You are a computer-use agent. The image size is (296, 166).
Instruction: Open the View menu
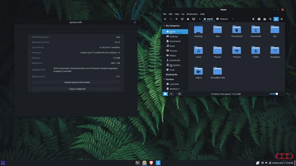[177, 14]
